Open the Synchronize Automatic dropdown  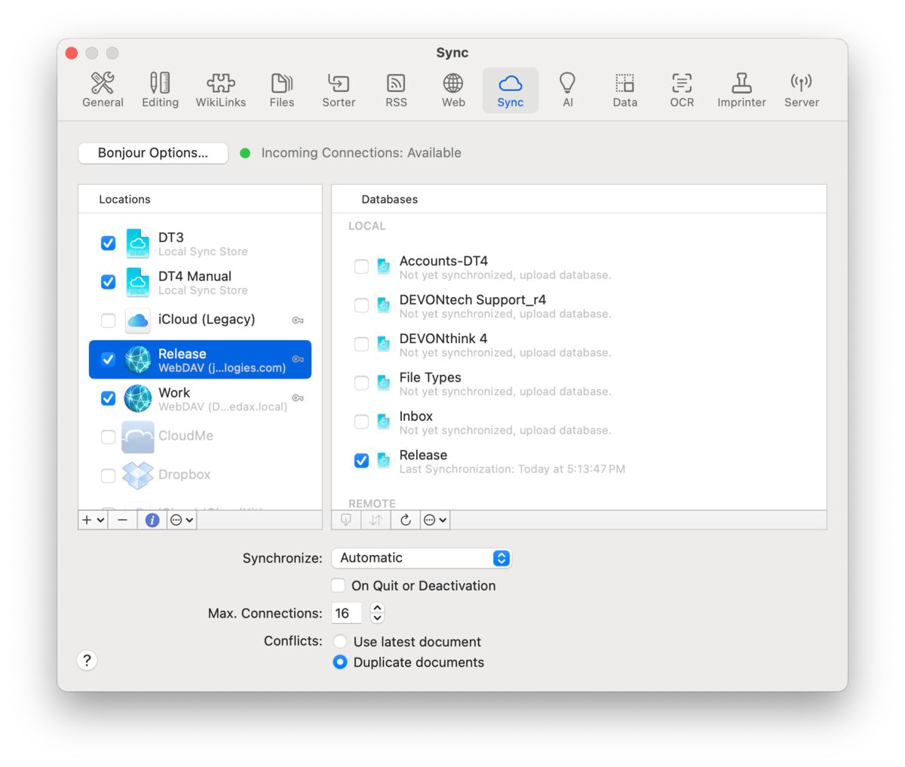point(421,558)
